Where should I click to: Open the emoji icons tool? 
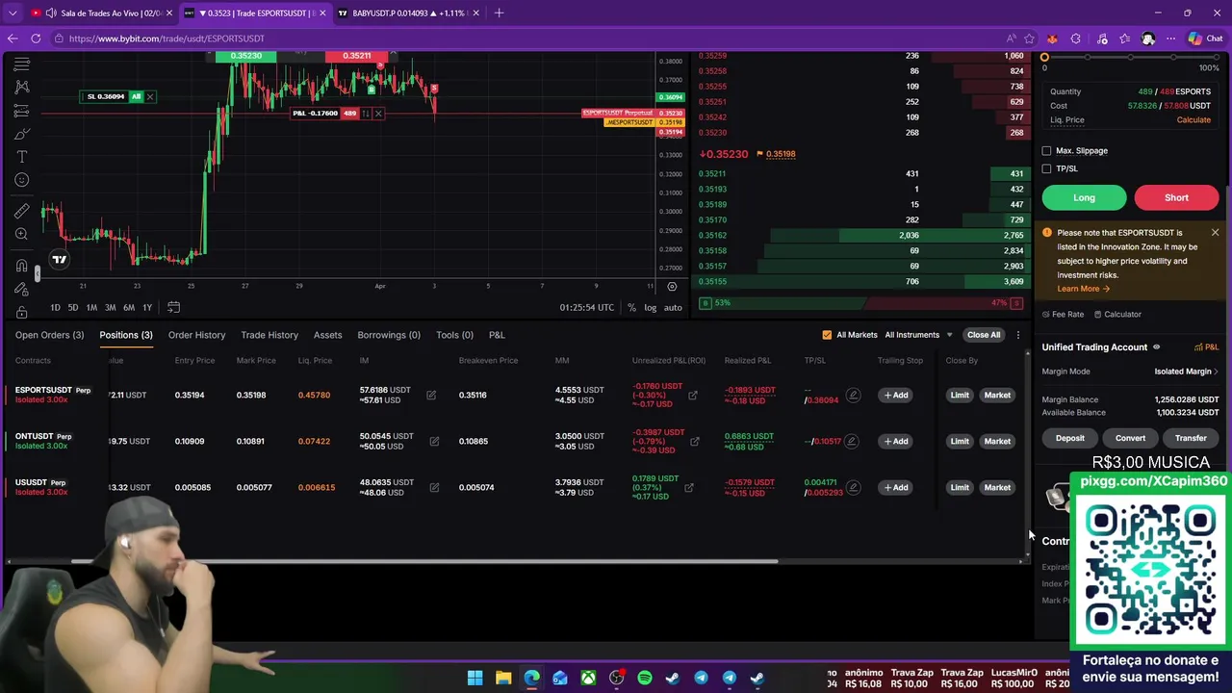21,180
